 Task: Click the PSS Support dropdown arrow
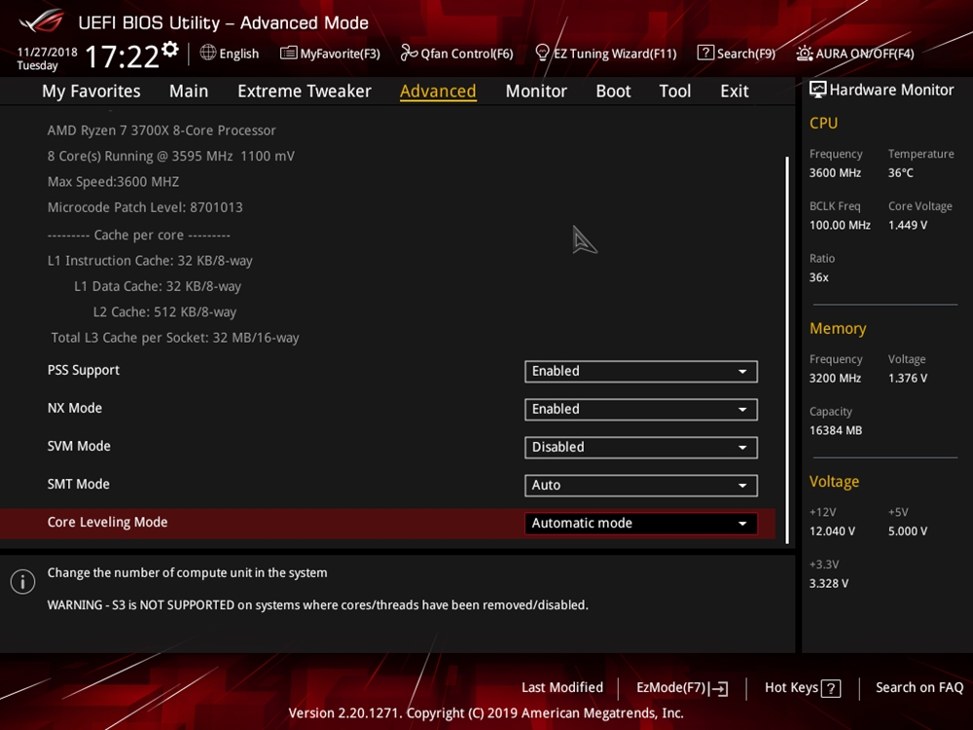click(742, 371)
